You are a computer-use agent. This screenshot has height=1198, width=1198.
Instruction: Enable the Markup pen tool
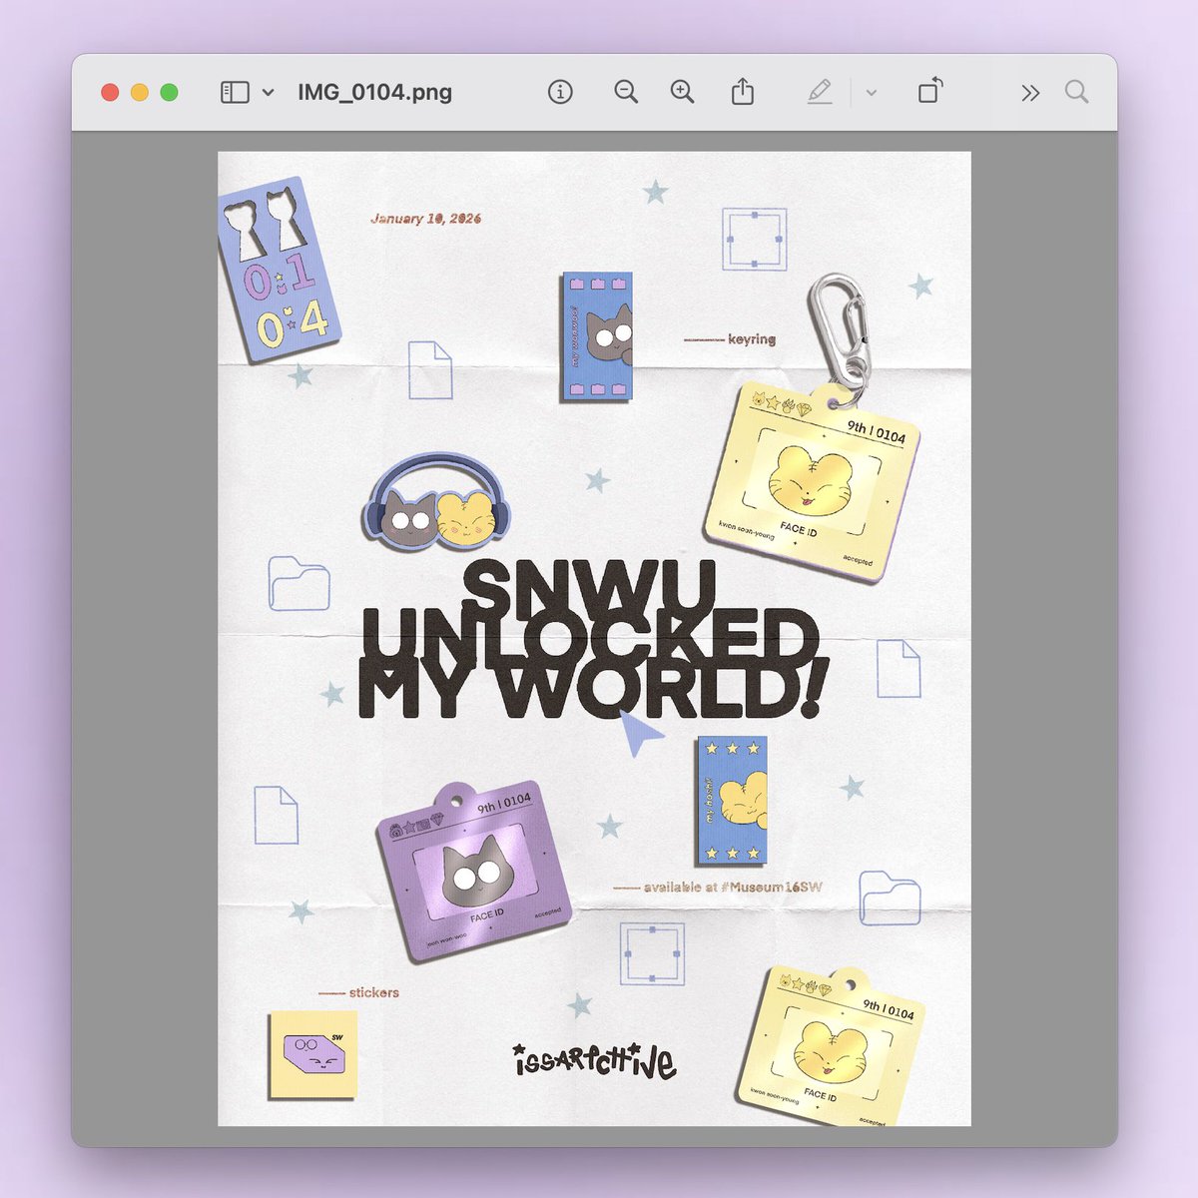click(820, 93)
